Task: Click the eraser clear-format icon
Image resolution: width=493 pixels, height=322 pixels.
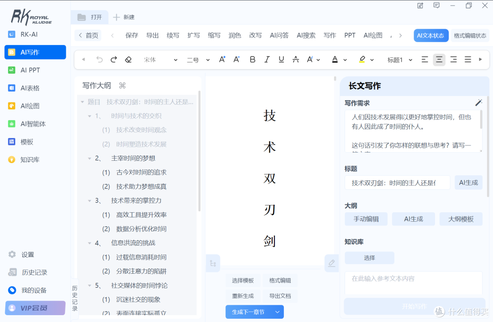Action: click(128, 59)
